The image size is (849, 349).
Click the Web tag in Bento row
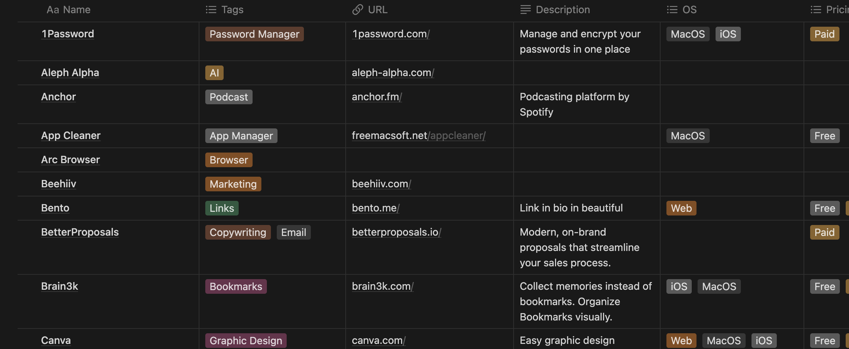point(681,208)
